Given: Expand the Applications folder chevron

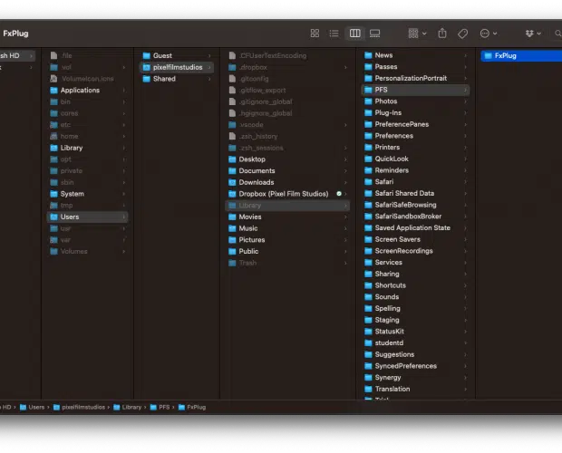Looking at the screenshot, I should (x=123, y=91).
